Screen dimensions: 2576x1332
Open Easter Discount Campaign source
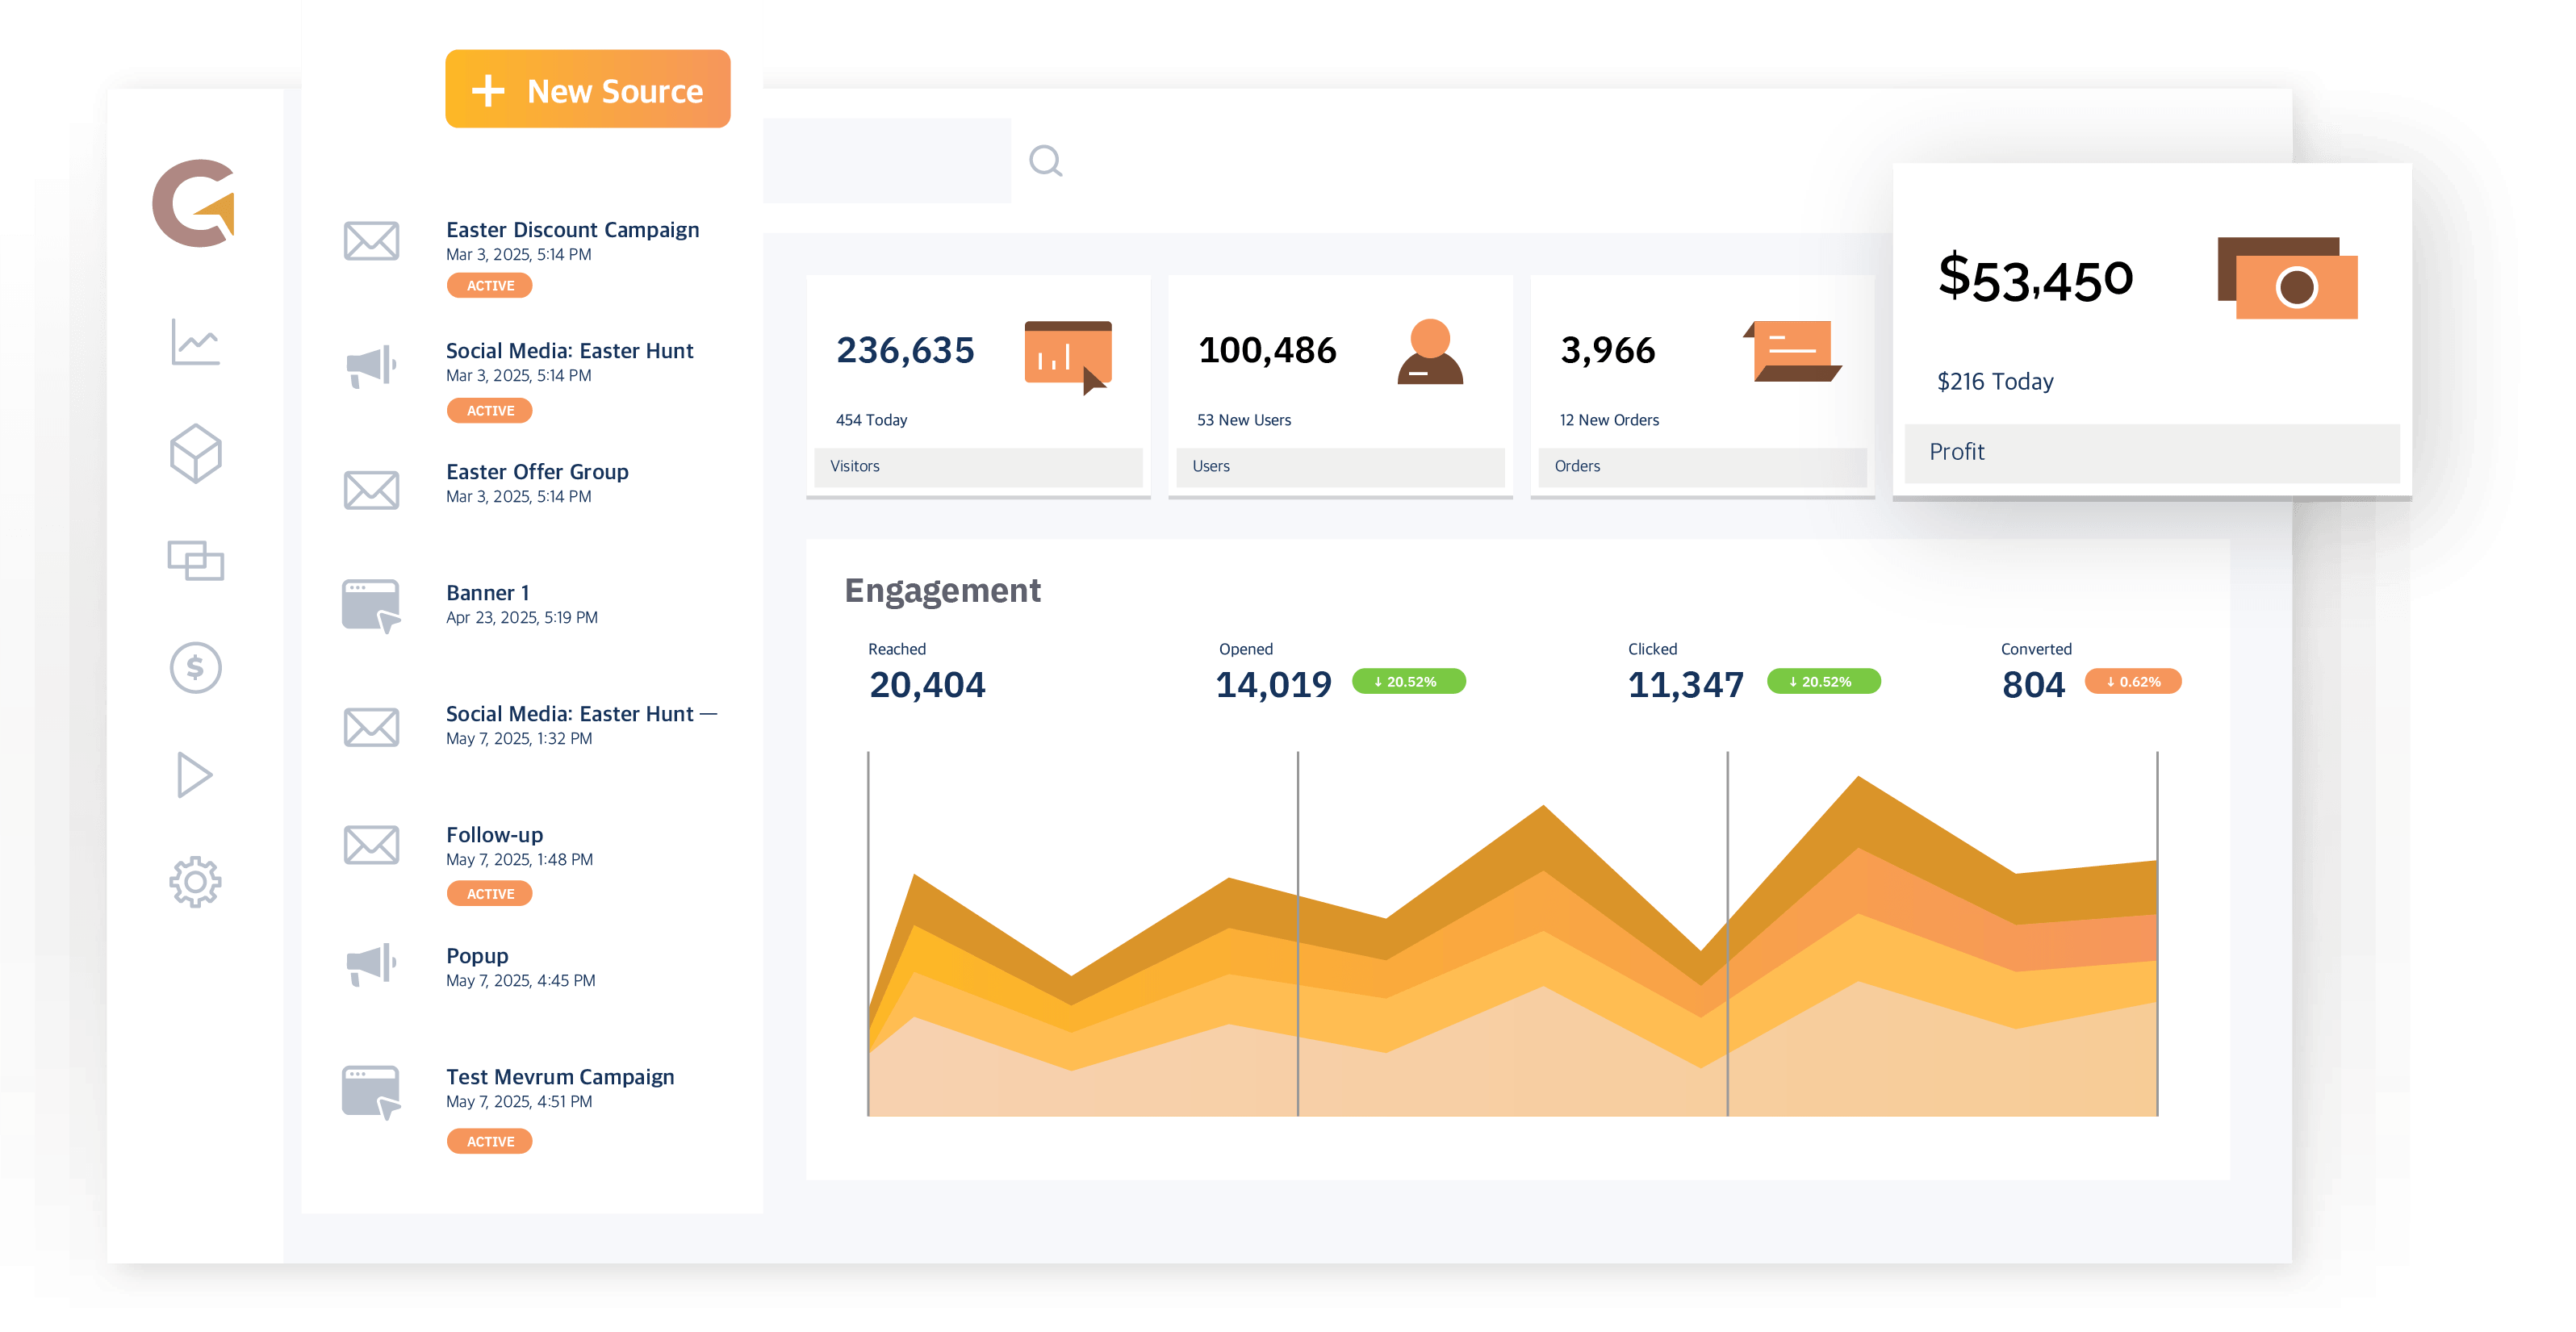tap(572, 230)
